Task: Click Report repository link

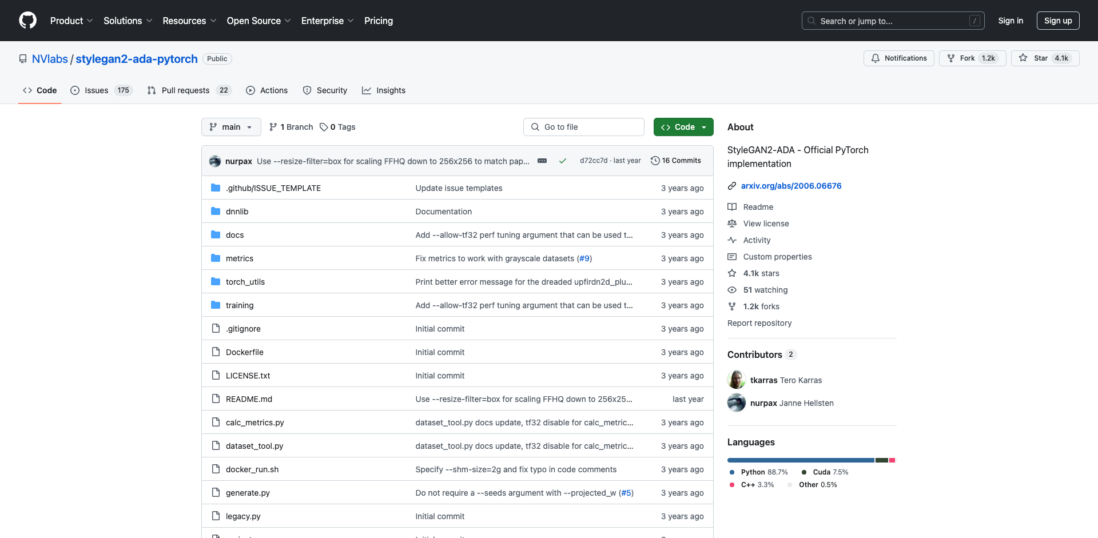Action: click(759, 323)
